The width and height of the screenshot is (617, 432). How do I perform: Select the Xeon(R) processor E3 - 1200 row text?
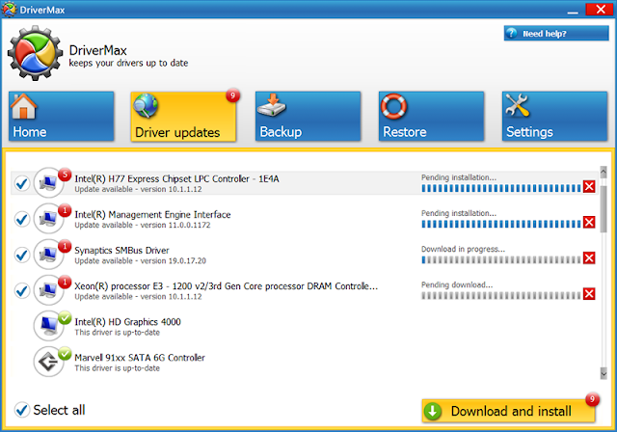tap(226, 286)
